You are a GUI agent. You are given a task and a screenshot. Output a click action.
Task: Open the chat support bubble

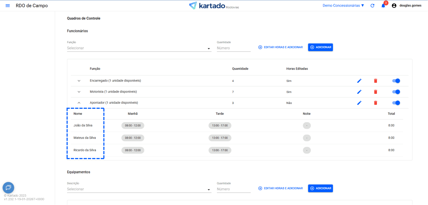pyautogui.click(x=8, y=188)
